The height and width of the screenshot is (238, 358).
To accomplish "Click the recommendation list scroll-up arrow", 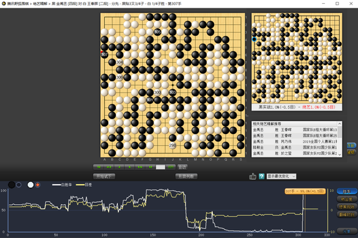I will tap(340, 124).
